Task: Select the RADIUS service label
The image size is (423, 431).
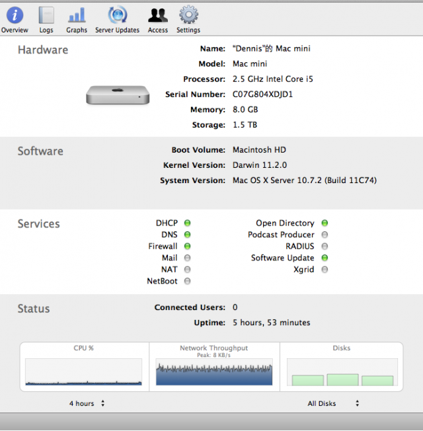Action: point(300,246)
